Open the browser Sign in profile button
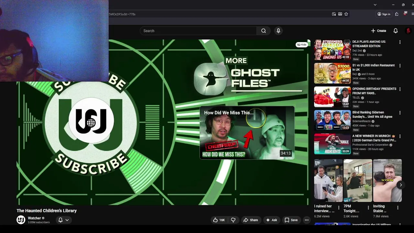Screen dimensions: 414x233 (x=384, y=14)
